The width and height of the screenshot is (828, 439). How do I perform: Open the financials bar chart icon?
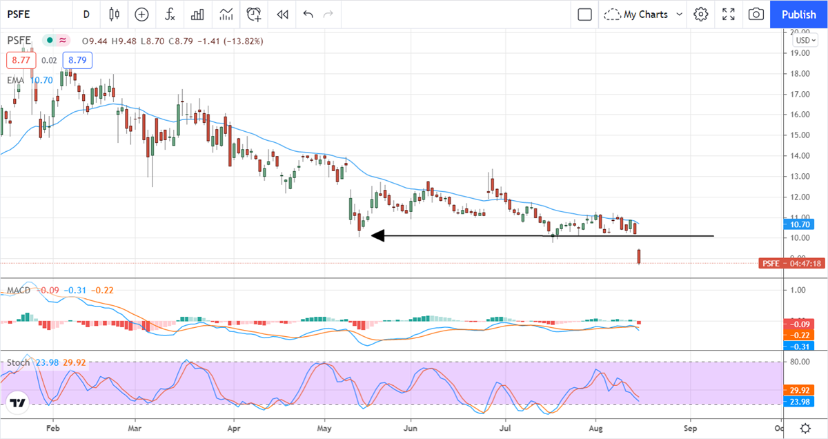pos(197,14)
